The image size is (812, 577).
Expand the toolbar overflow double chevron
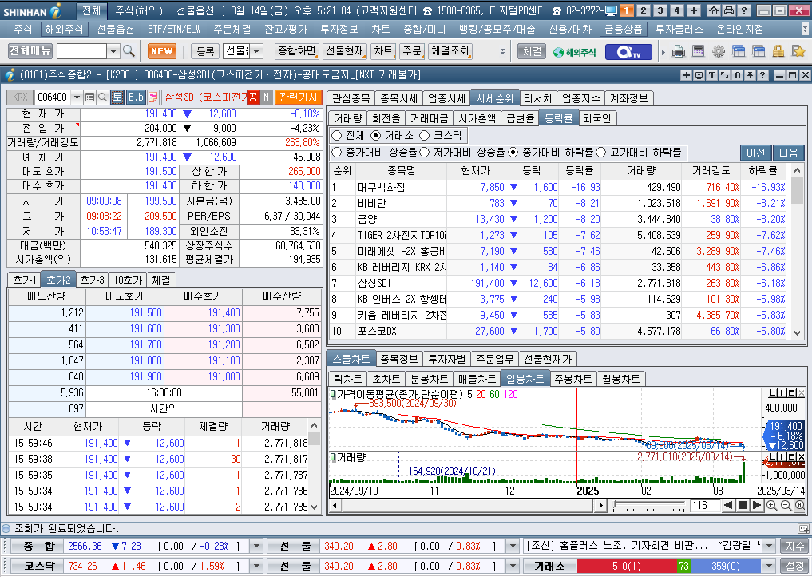pyautogui.click(x=502, y=51)
